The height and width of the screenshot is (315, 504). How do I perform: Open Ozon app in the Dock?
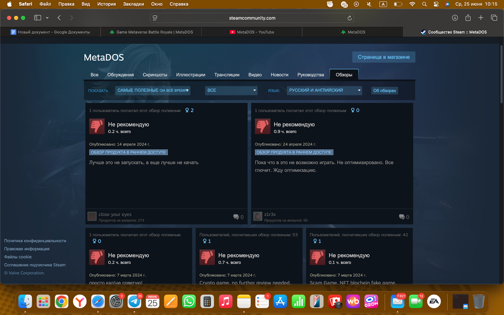click(371, 301)
